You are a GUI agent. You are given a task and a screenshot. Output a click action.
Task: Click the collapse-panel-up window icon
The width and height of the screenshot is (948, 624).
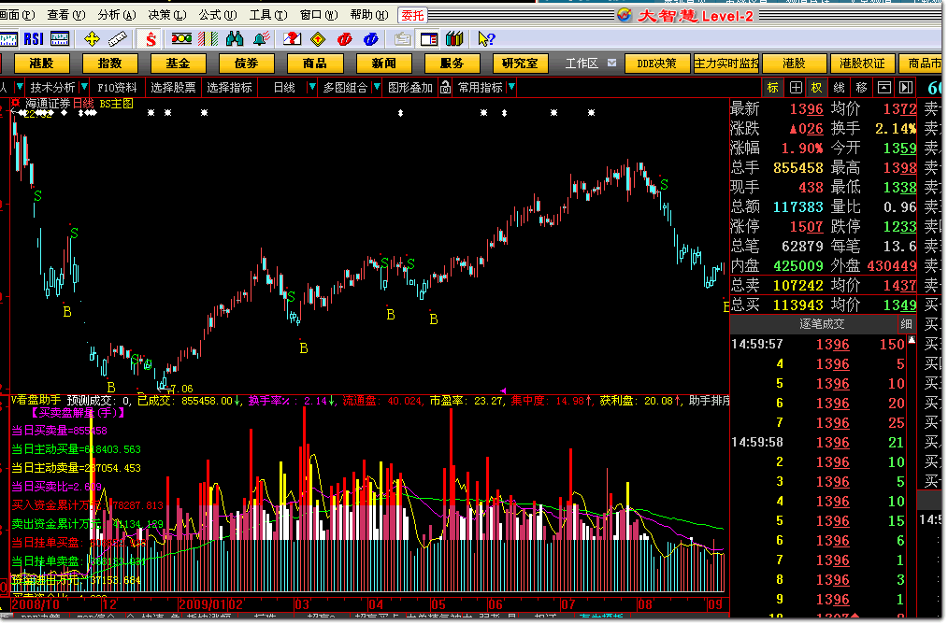point(883,88)
